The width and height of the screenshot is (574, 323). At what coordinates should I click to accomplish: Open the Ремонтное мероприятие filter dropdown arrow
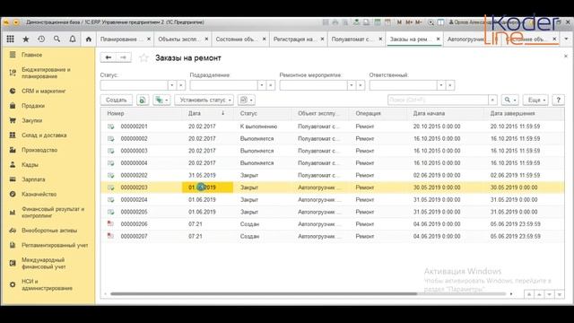pos(352,85)
